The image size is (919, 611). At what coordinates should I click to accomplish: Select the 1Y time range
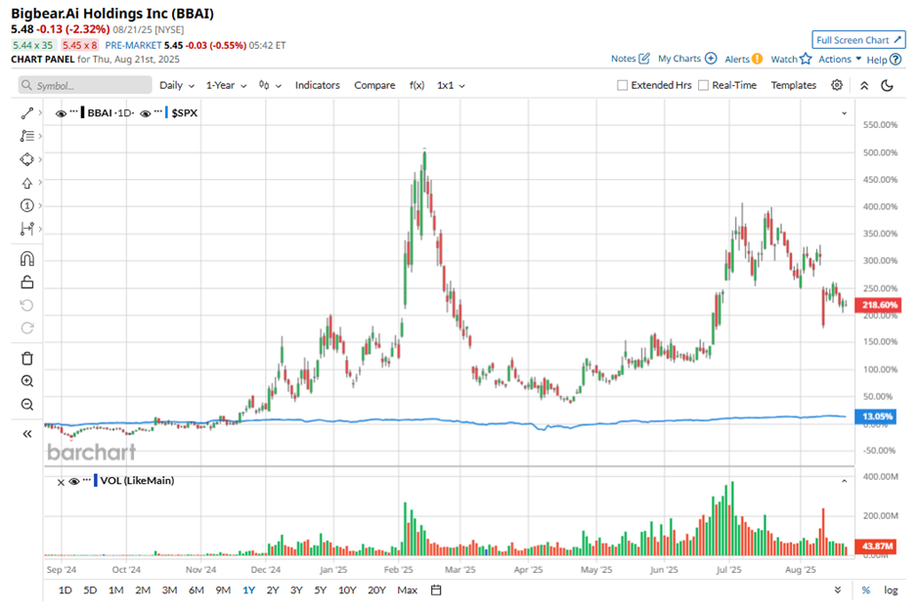tap(248, 589)
